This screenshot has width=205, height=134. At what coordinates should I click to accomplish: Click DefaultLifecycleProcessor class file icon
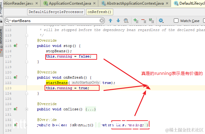[176, 3]
